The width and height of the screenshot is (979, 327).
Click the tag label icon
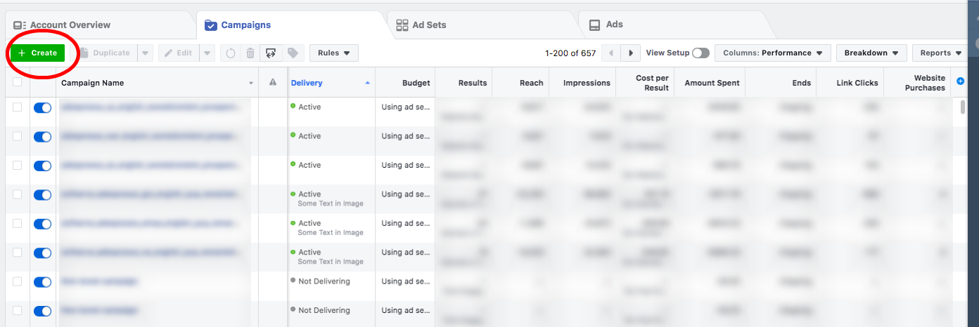[293, 53]
